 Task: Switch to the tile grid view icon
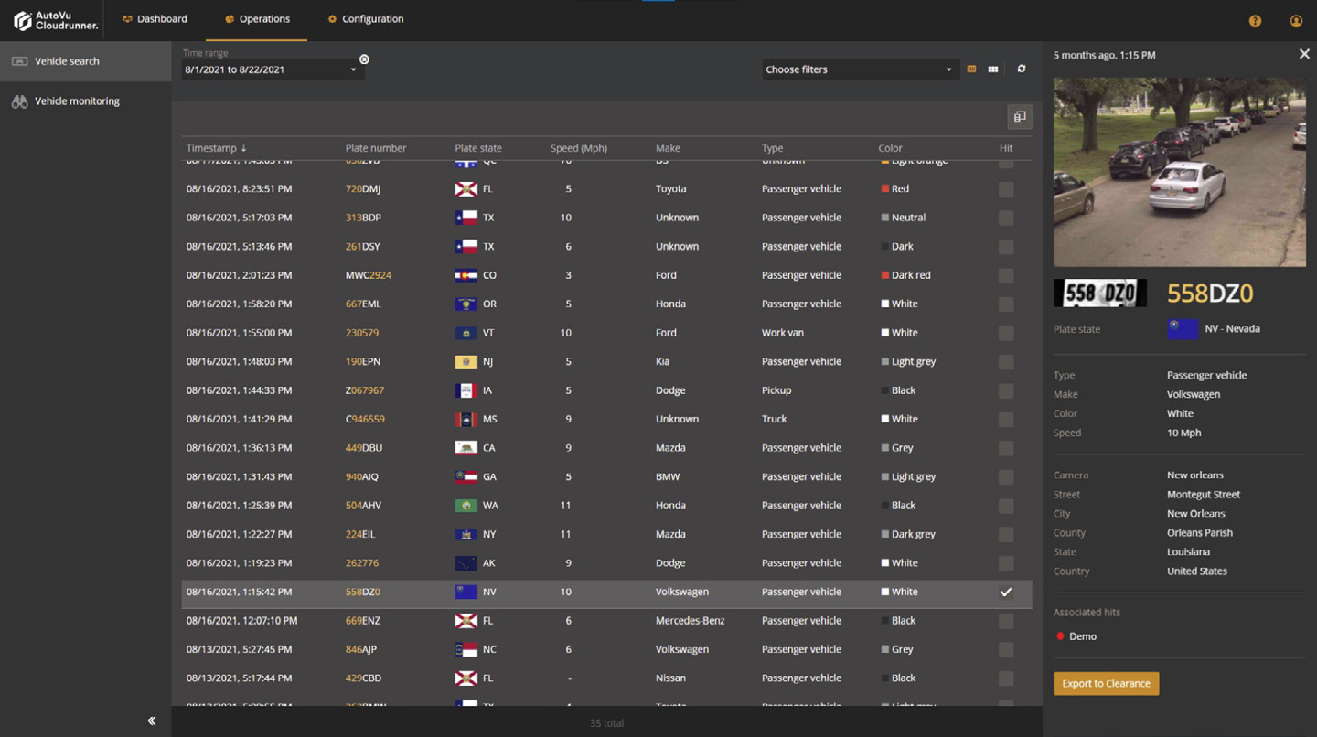tap(993, 69)
